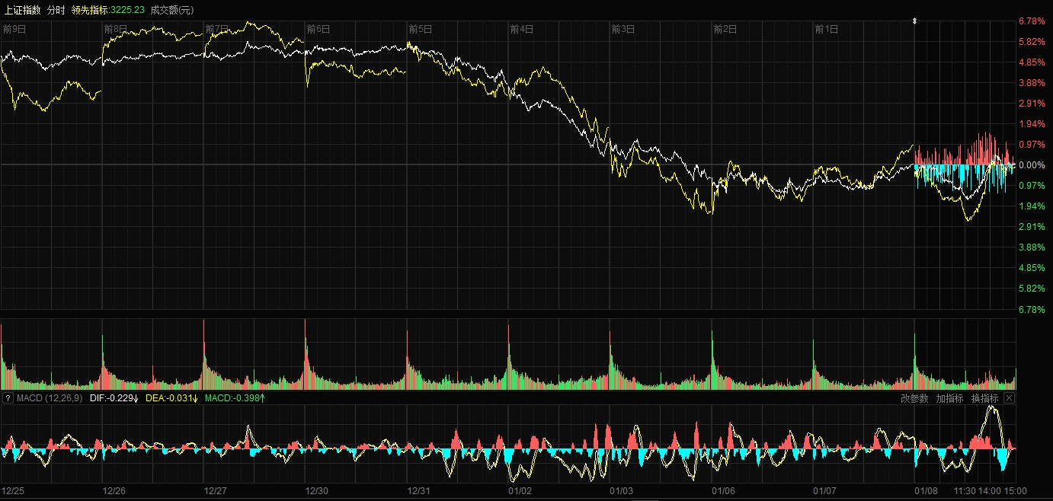Select the 前3日 day label
1053x501 pixels.
(x=623, y=29)
